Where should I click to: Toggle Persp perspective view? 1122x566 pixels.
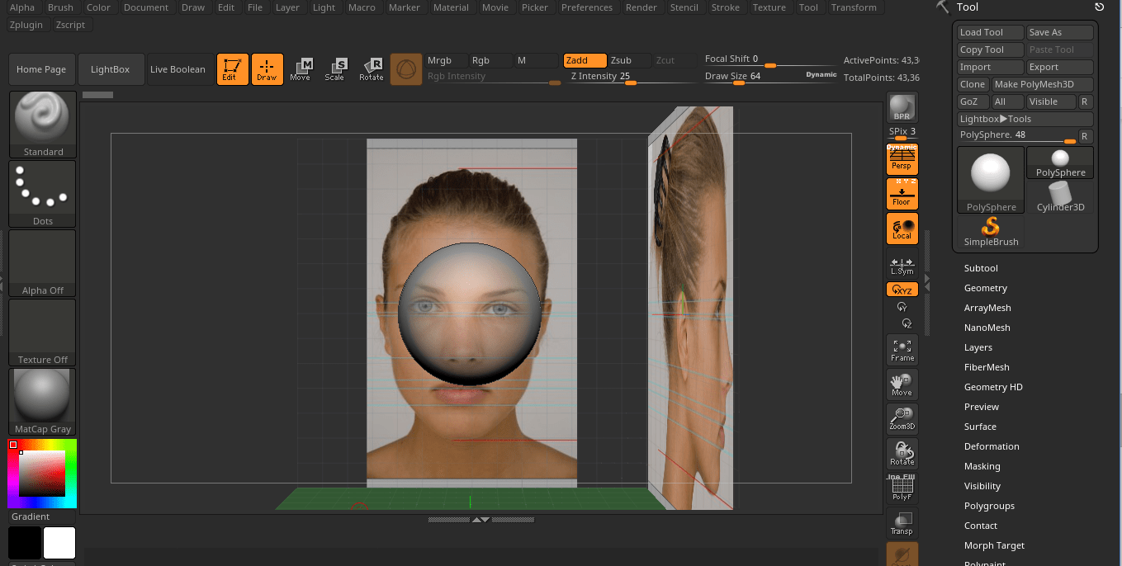pos(902,159)
